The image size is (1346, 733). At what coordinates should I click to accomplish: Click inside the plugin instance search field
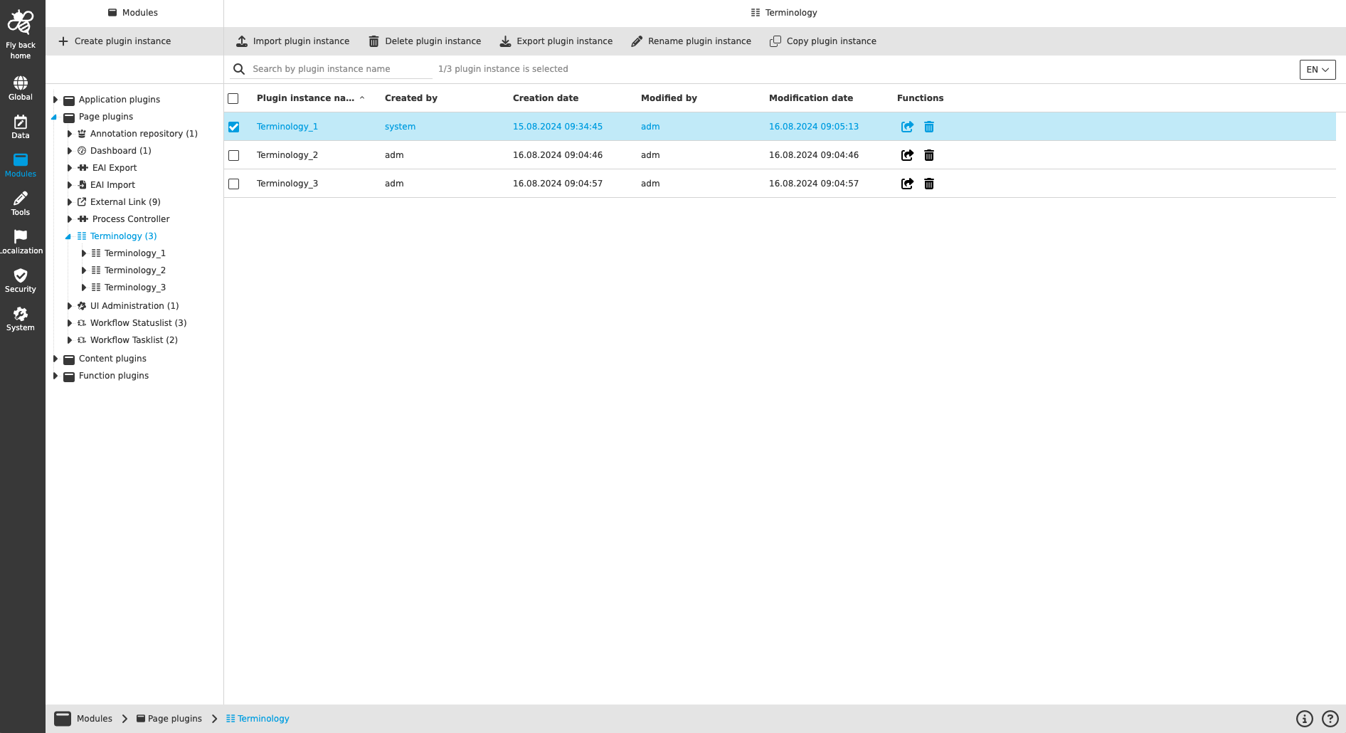(x=334, y=68)
